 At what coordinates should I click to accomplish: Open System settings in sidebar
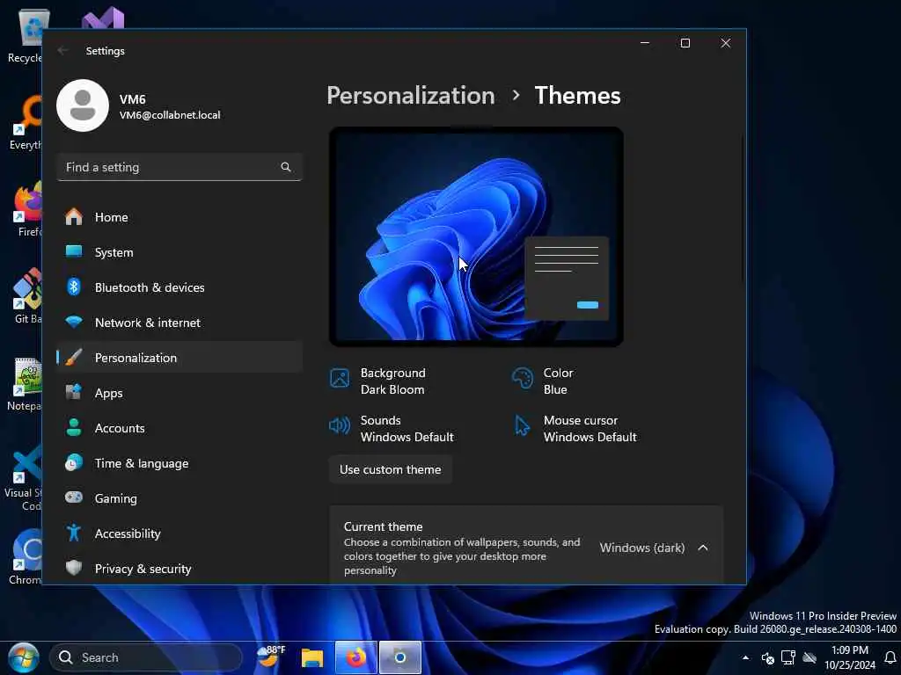pyautogui.click(x=179, y=252)
